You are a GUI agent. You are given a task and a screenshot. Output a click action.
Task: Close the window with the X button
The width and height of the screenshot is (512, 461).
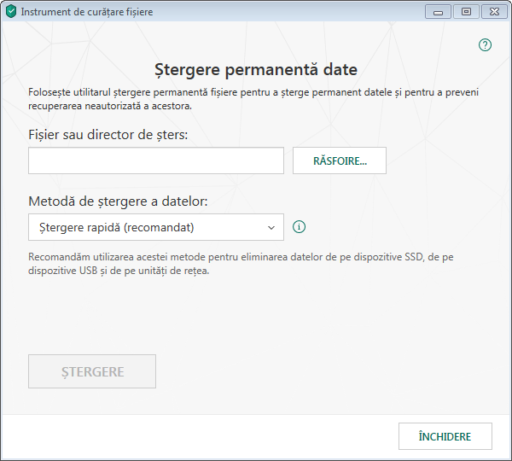493,12
